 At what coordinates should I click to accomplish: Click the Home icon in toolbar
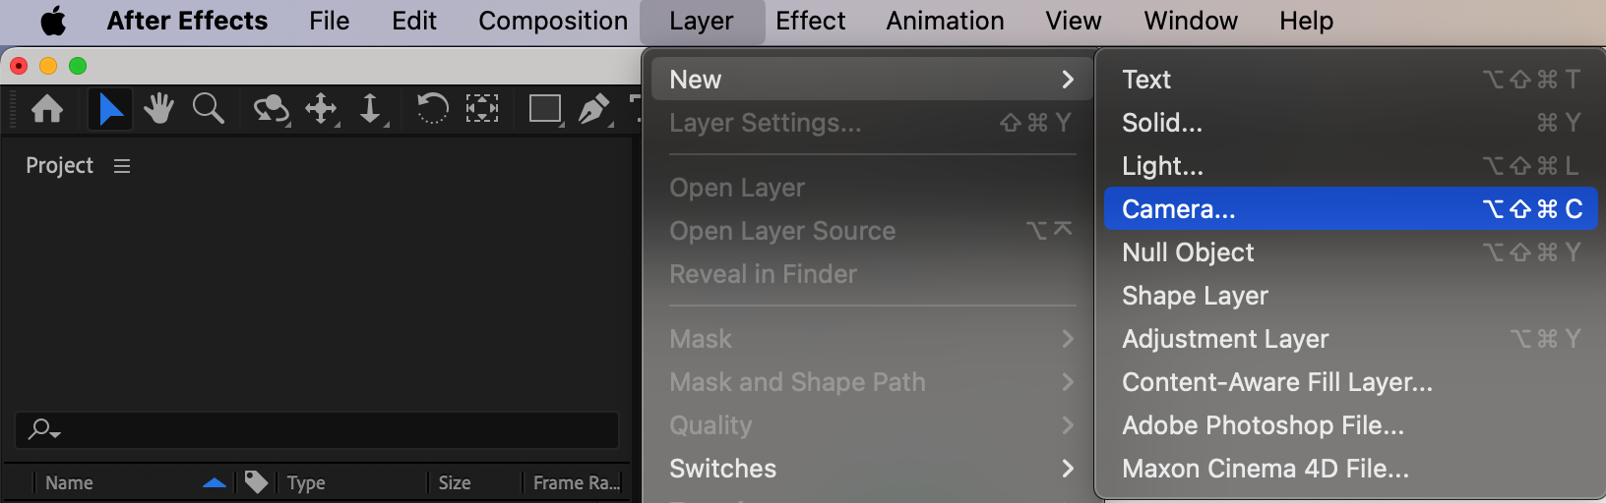coord(47,108)
